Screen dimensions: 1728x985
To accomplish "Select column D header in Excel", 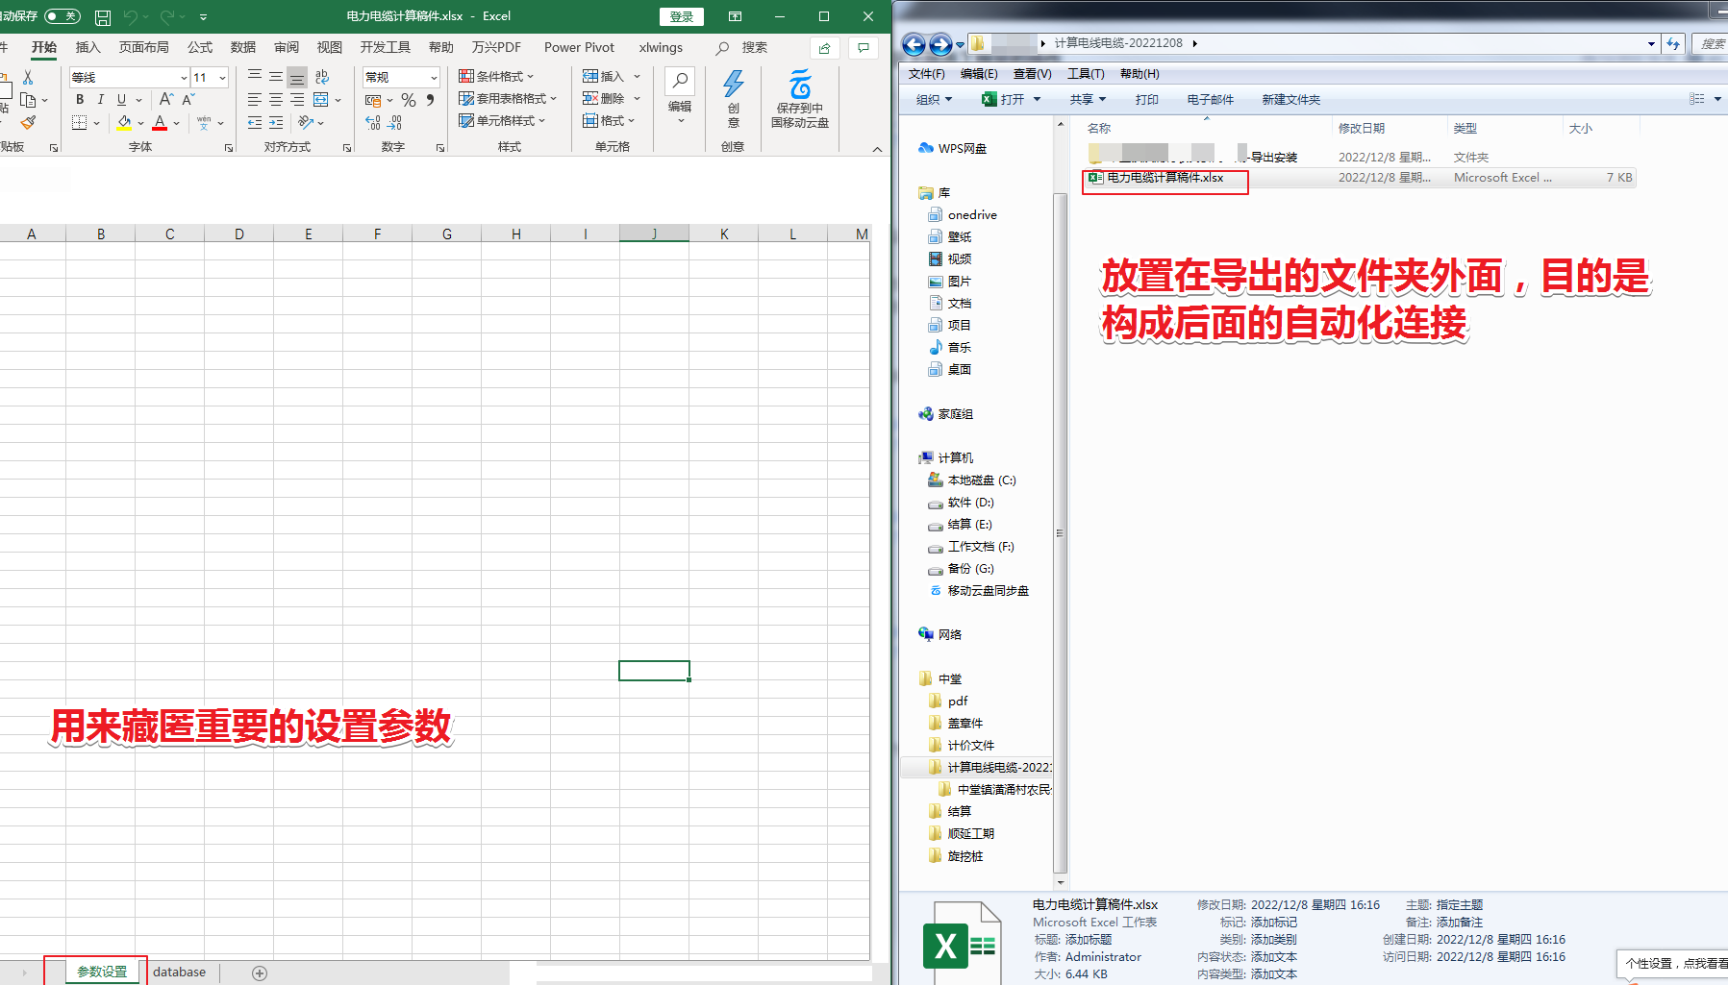I will point(239,234).
